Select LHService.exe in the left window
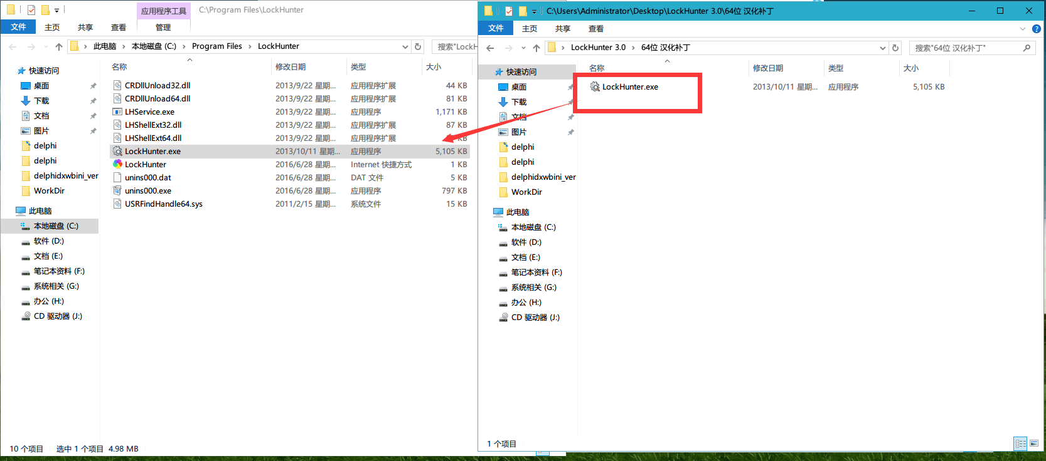 [x=149, y=112]
